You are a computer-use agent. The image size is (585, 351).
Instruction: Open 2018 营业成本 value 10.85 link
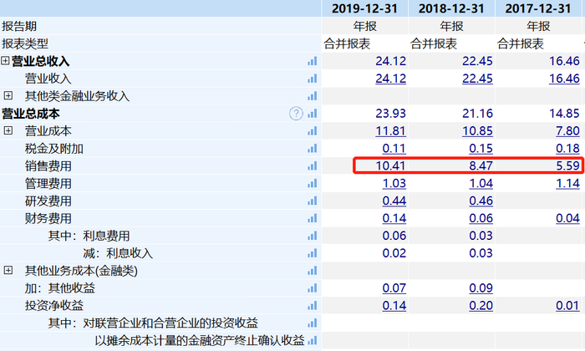click(x=477, y=131)
